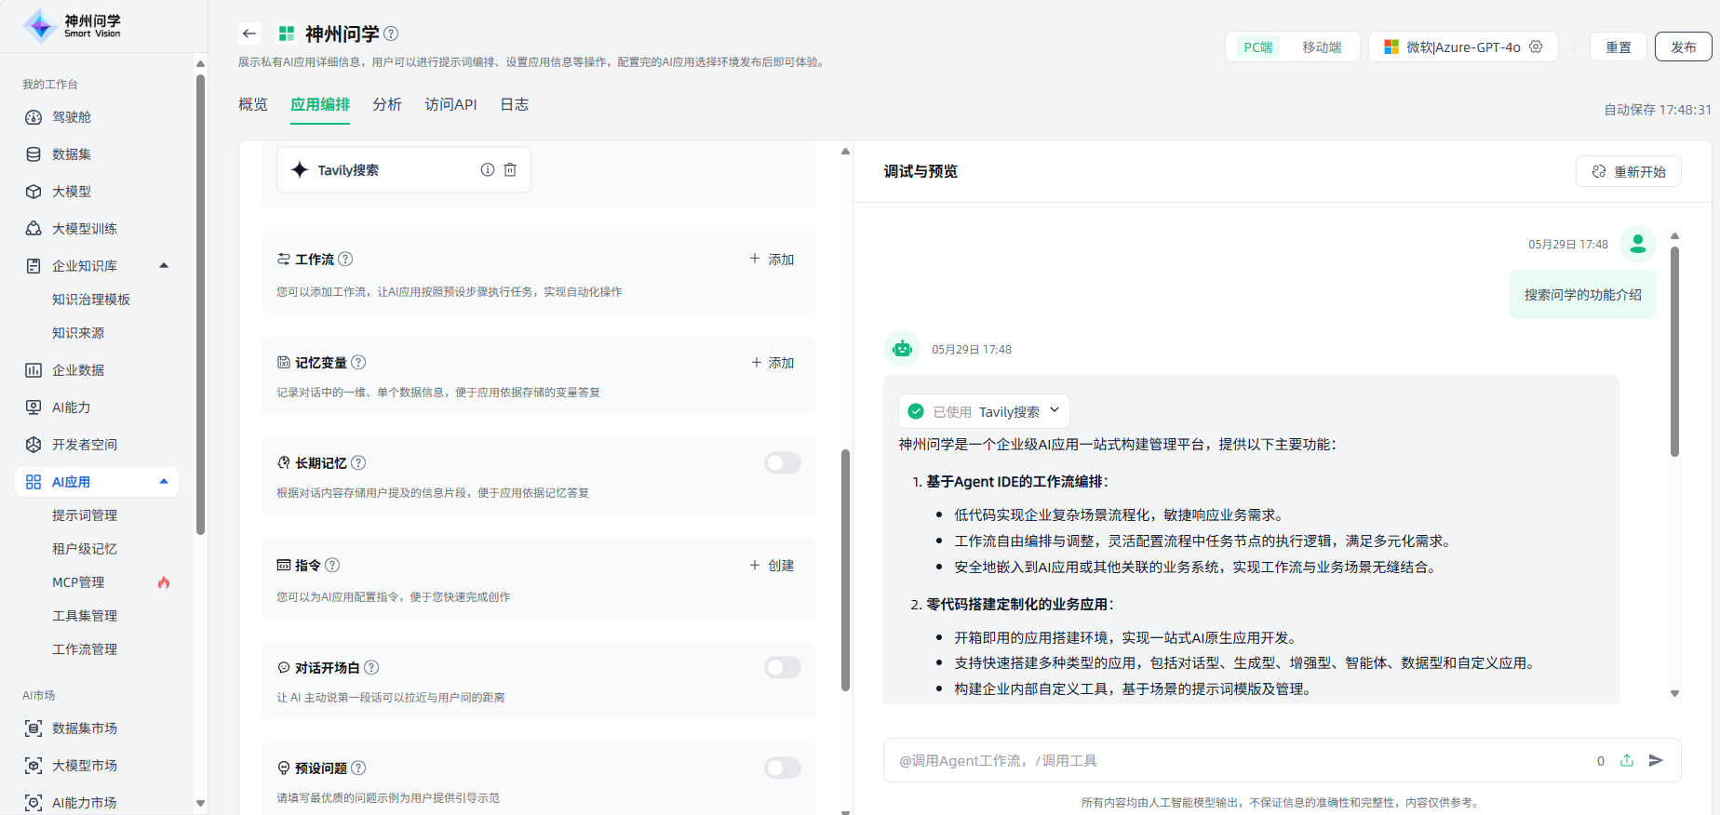
Task: Send message with the paper plane icon
Action: click(x=1656, y=760)
